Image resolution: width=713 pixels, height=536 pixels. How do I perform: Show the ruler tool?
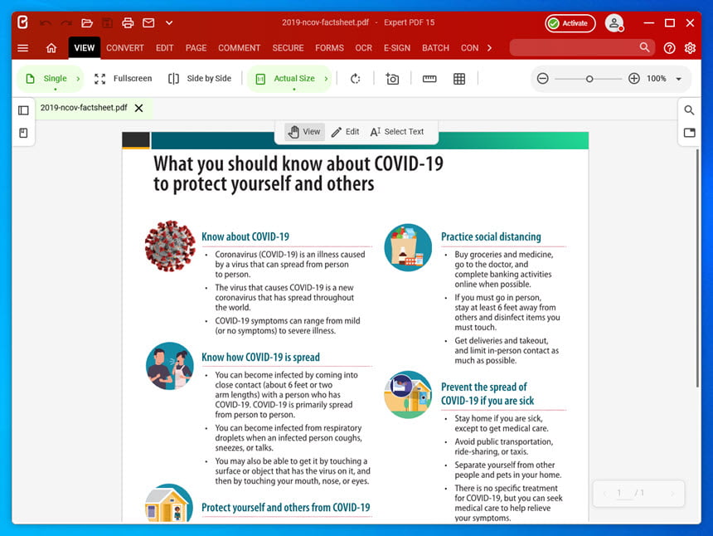click(x=429, y=79)
